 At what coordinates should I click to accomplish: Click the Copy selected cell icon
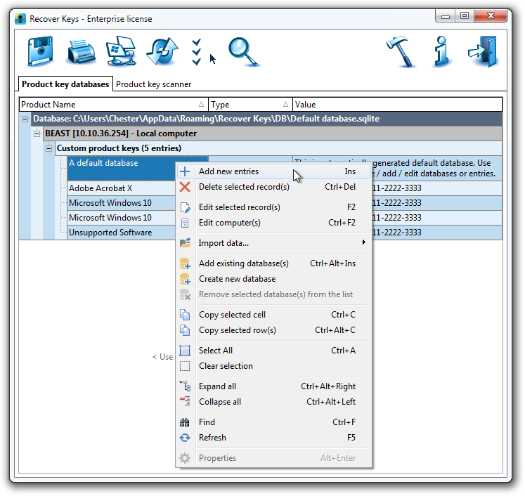pos(185,315)
